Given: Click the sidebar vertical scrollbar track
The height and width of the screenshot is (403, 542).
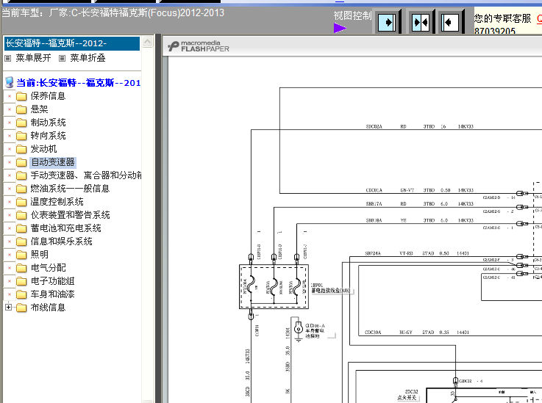Looking at the screenshot, I should (147, 225).
